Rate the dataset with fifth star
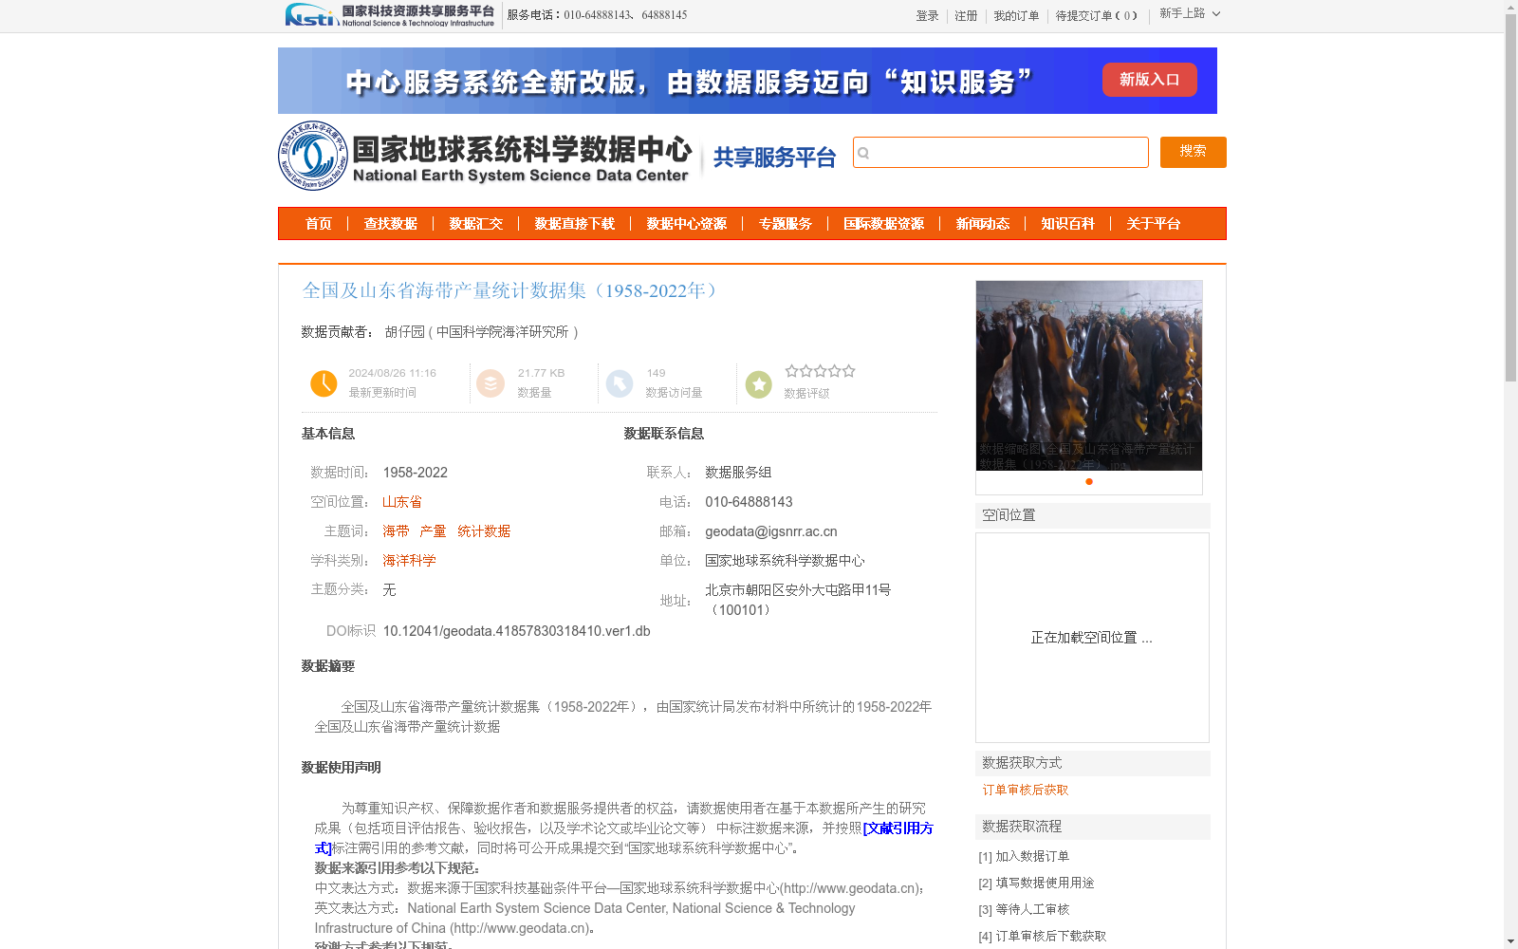The image size is (1518, 949). [x=849, y=371]
